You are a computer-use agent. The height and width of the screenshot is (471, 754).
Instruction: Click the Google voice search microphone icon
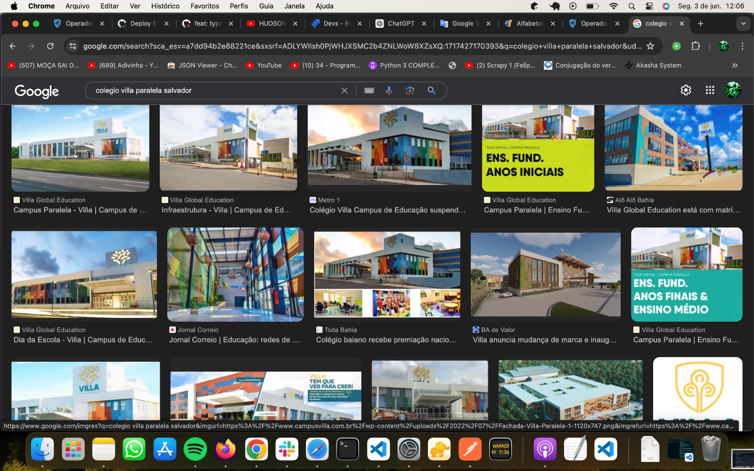389,90
